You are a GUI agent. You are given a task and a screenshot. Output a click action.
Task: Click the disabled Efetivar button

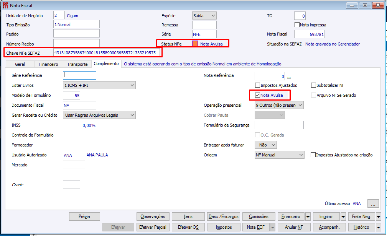pos(118,227)
